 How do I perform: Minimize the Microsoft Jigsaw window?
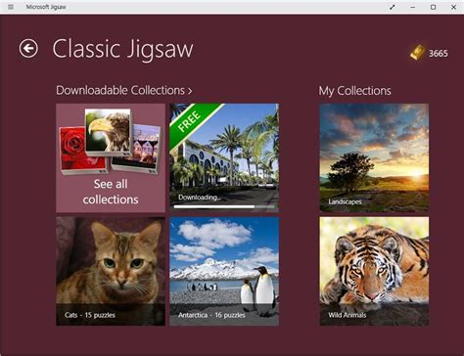413,7
